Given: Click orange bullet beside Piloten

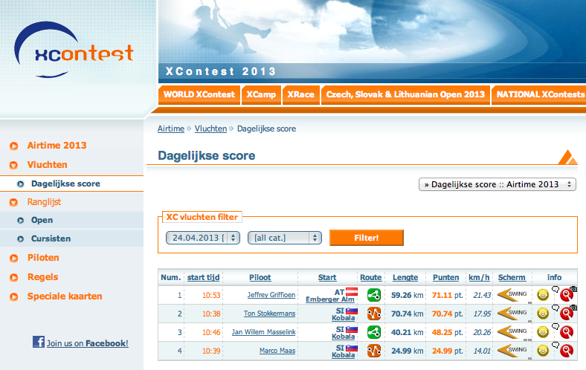Looking at the screenshot, I should [14, 259].
